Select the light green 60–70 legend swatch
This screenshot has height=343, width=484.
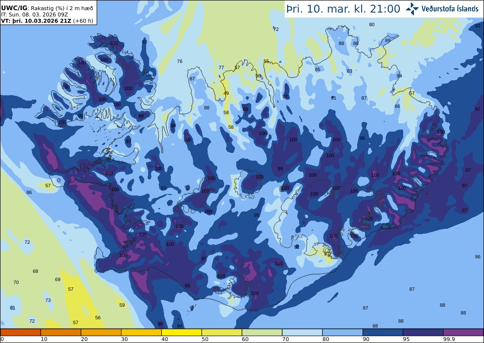pos(262,332)
